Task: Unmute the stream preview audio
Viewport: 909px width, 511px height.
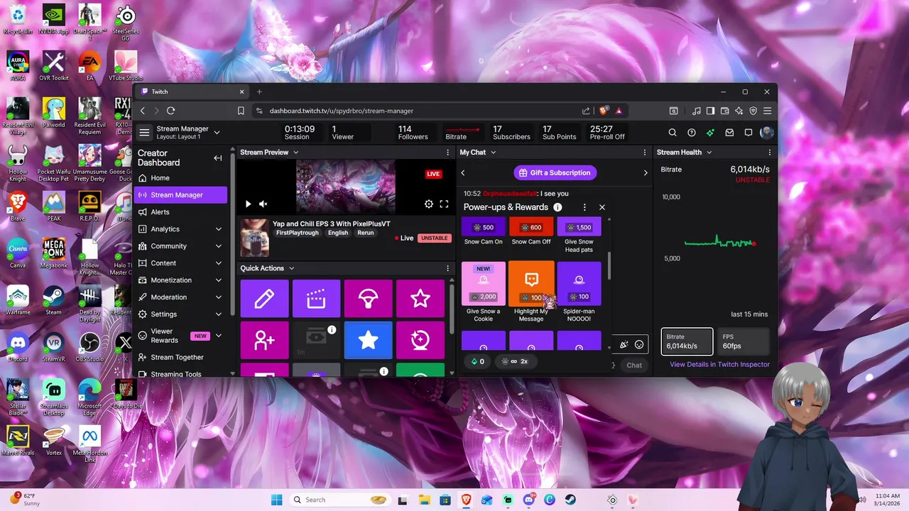Action: point(263,204)
